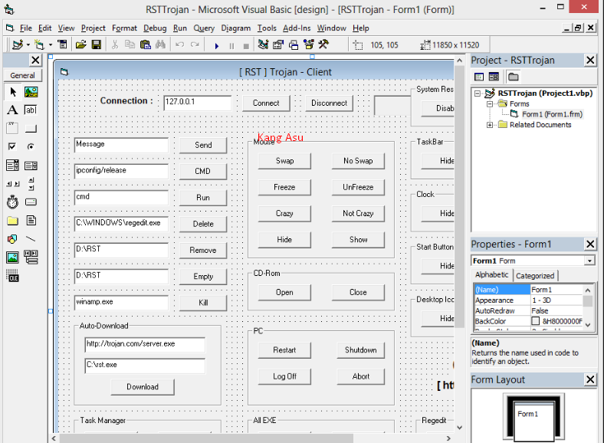Click the Break pause toolbar button

point(231,45)
